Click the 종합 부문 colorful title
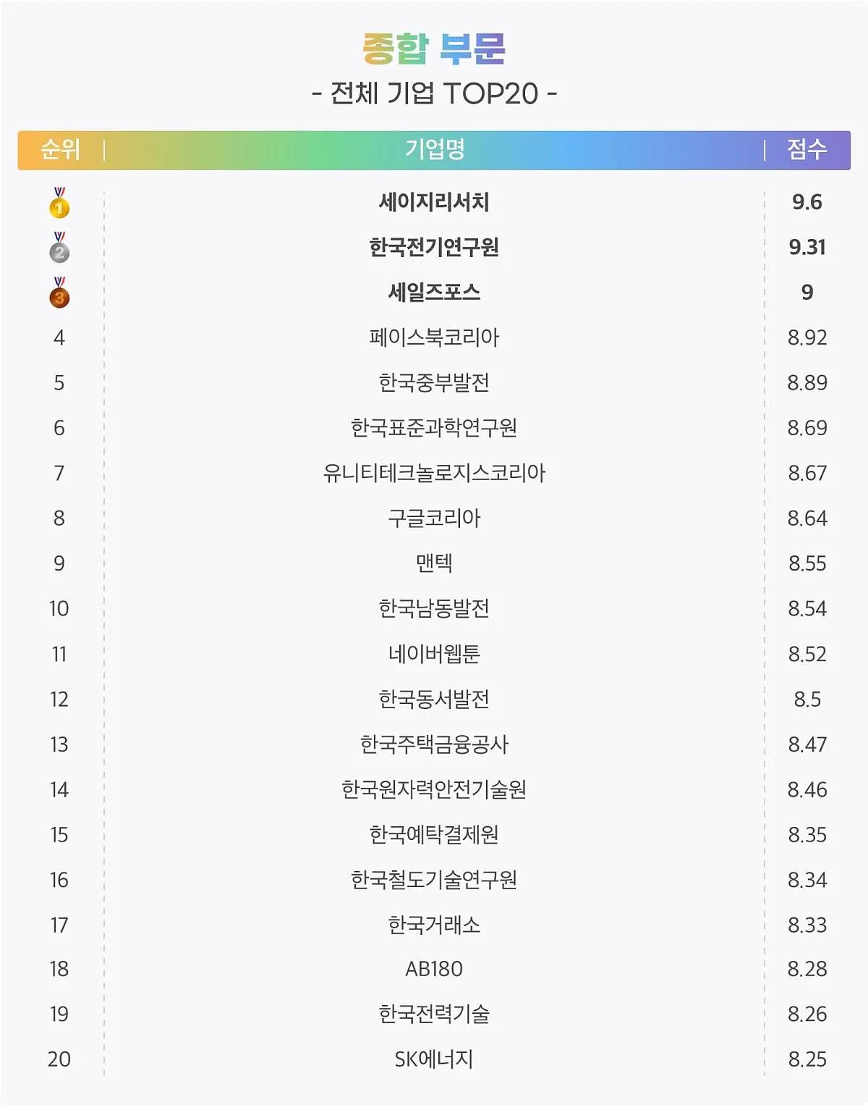The width and height of the screenshot is (868, 1105). point(434,49)
